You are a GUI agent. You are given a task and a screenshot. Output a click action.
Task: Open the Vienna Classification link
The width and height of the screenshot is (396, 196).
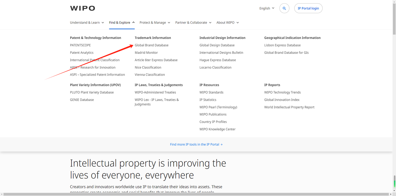click(x=150, y=75)
